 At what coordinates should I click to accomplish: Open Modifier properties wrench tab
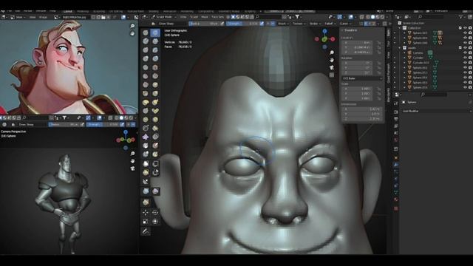(x=396, y=165)
